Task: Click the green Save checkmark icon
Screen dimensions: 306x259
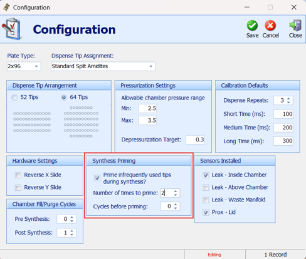Action: point(252,26)
